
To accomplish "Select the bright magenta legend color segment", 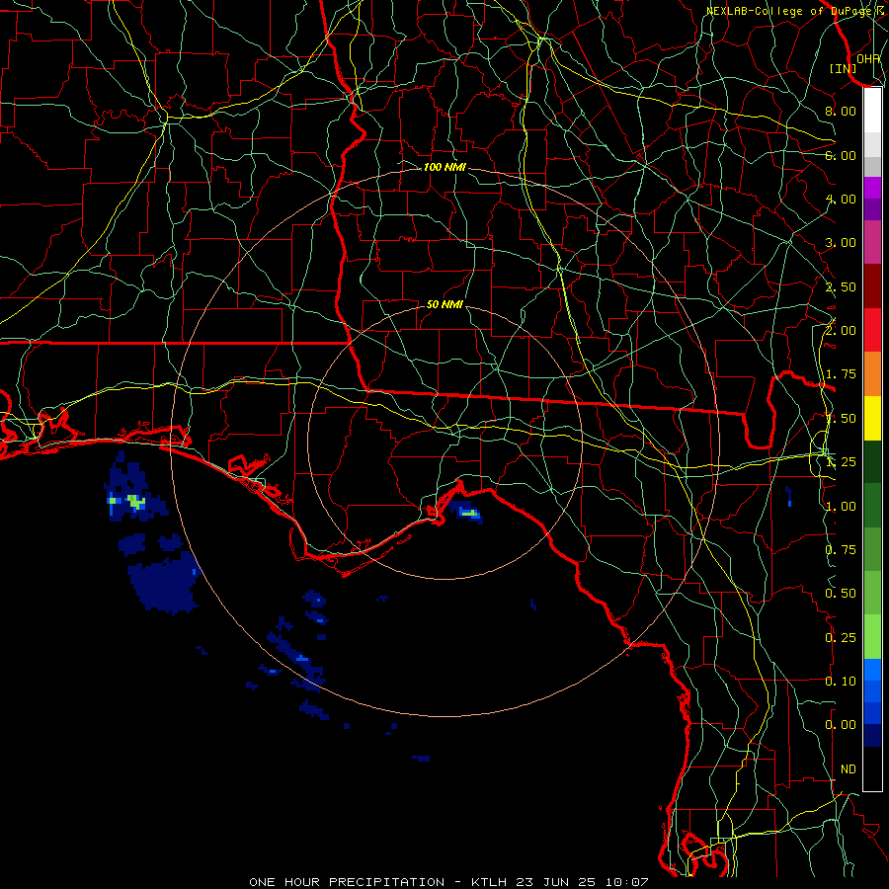I will click(872, 188).
